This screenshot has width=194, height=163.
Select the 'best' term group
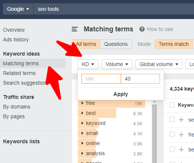tap(111, 113)
